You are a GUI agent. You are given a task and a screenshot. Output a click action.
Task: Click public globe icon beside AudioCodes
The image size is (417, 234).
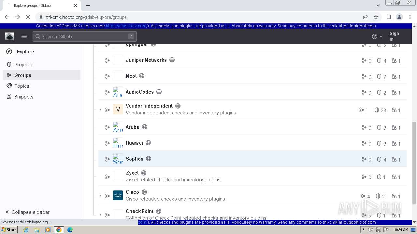pos(159,92)
